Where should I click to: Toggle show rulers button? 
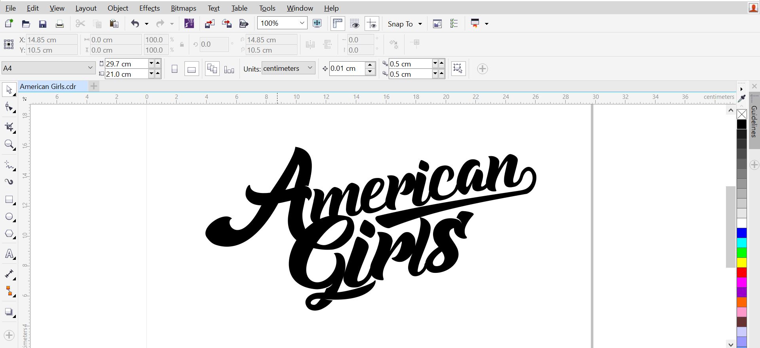click(338, 24)
